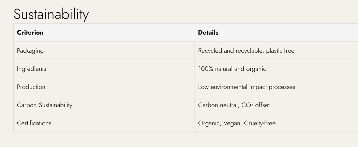The height and width of the screenshot is (147, 358).
Task: Click the word 'Organic' in Certifications details
Action: point(209,123)
